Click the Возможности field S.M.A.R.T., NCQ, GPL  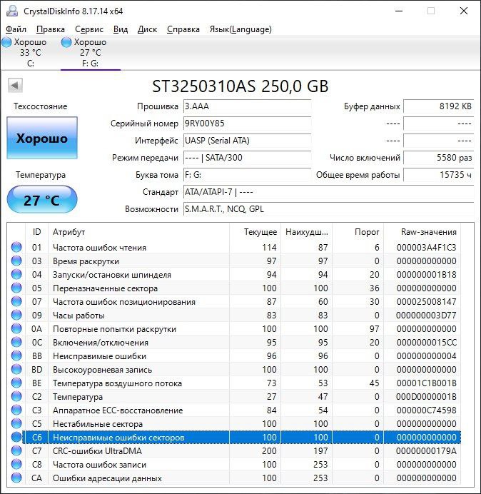[x=328, y=209]
